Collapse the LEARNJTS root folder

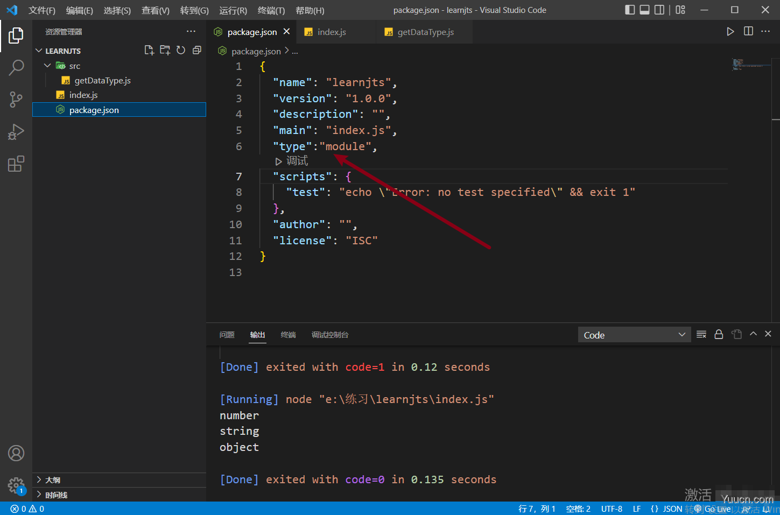coord(39,51)
